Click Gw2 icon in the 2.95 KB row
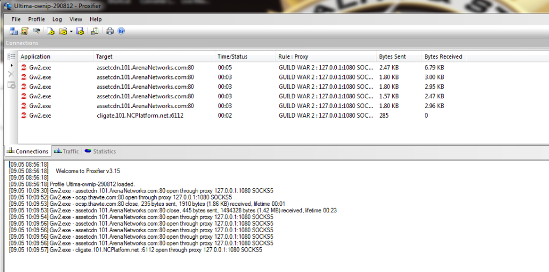Screen dimensions: 549x272 tap(24, 87)
